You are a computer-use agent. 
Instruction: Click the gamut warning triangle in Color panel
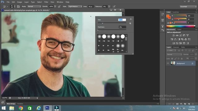click(x=168, y=23)
